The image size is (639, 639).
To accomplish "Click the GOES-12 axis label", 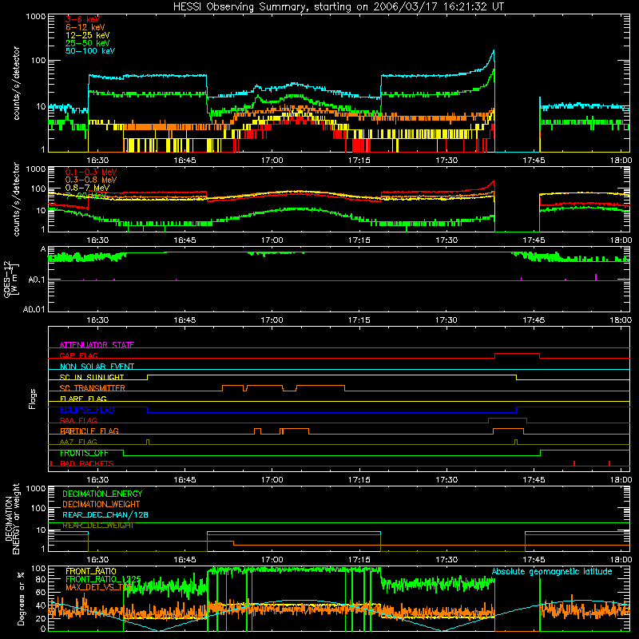I will 10,280.
